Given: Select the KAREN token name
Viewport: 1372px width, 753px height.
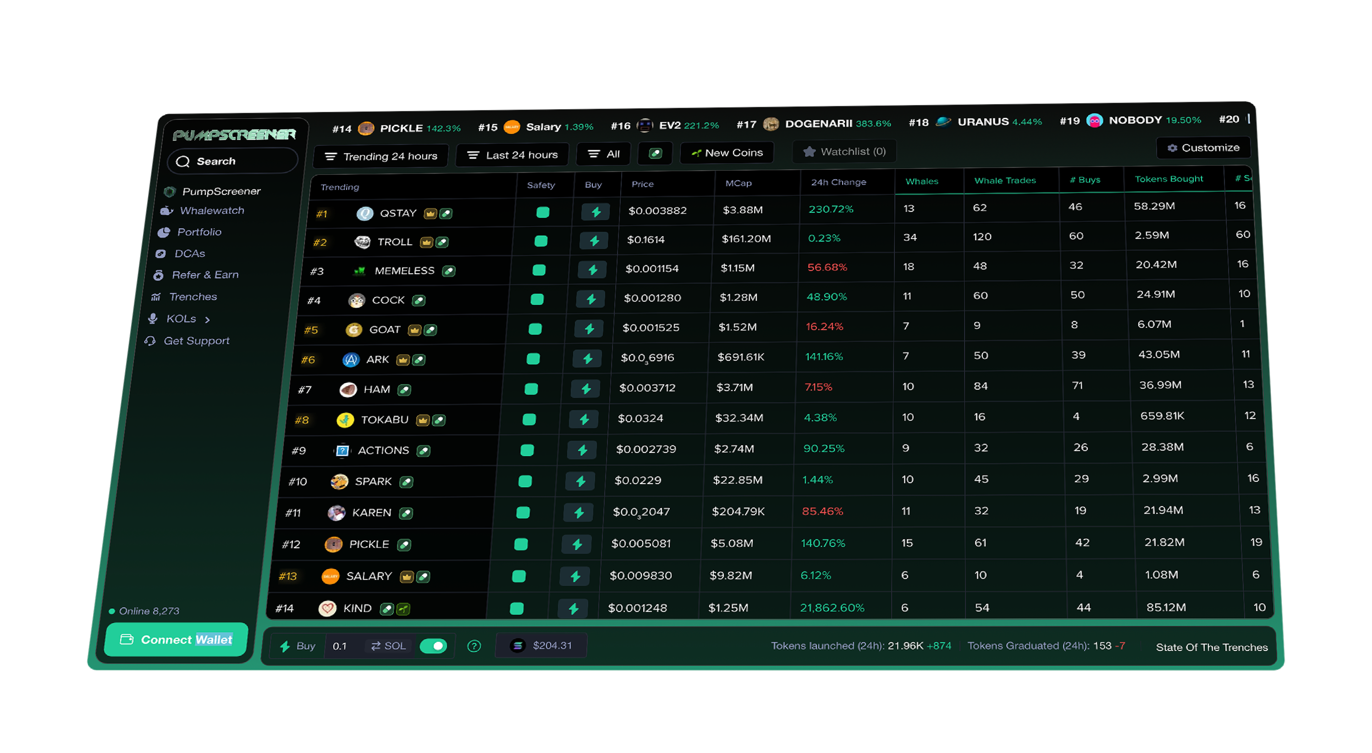Looking at the screenshot, I should 371,513.
